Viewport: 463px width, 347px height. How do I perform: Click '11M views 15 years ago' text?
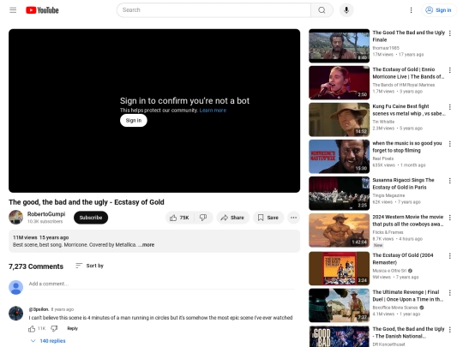(41, 237)
